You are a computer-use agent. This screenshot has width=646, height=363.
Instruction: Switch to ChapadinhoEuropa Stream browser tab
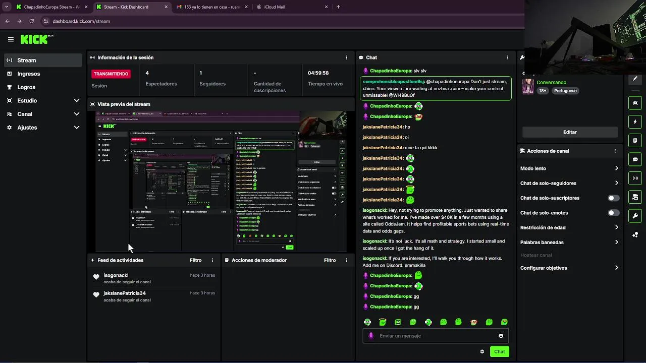(52, 7)
